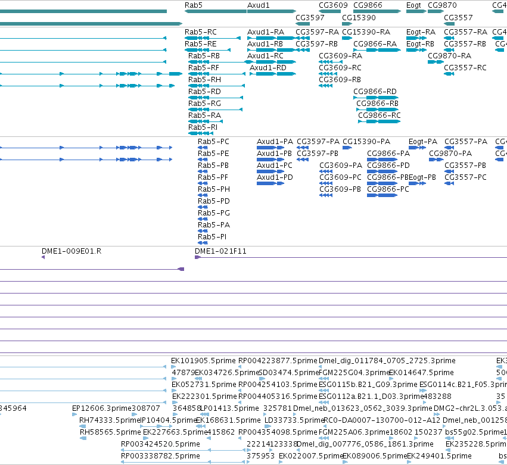
Task: Select transcript Eogt-RA
Action: click(x=421, y=32)
